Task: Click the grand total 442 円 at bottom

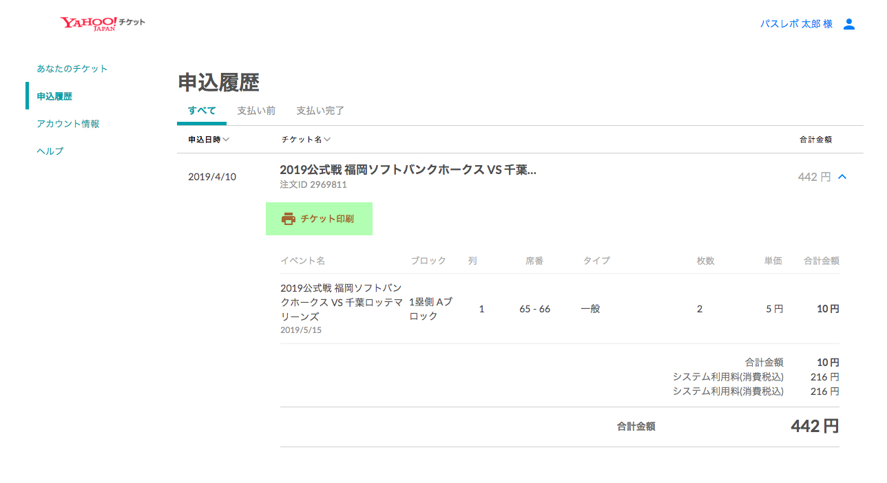Action: [815, 427]
